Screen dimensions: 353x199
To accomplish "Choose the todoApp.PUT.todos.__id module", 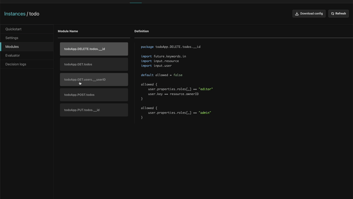I will [94, 110].
